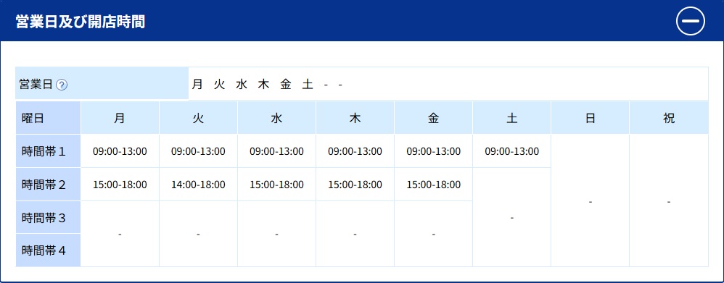
Task: Click Thursday's 15:00-18:00 time cell
Action: 355,185
